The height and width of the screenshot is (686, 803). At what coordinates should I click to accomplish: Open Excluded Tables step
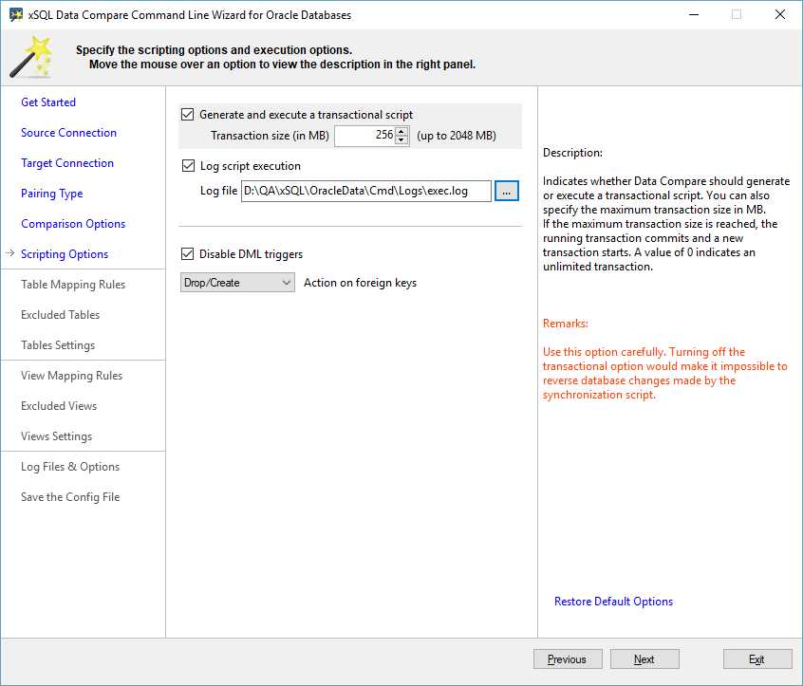[x=60, y=315]
